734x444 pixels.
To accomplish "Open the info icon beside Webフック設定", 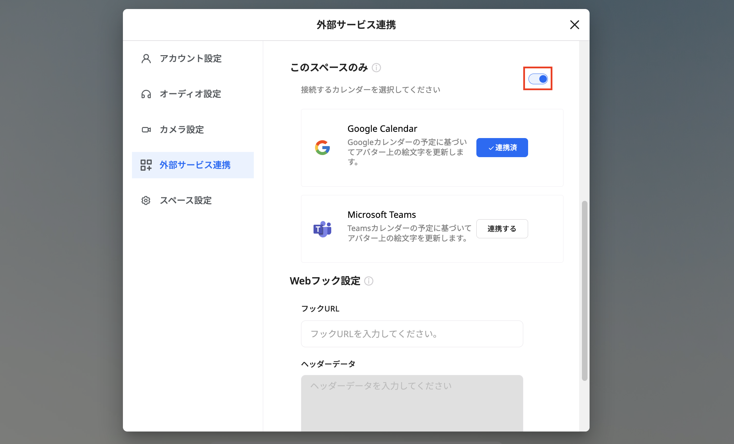I will (x=369, y=281).
